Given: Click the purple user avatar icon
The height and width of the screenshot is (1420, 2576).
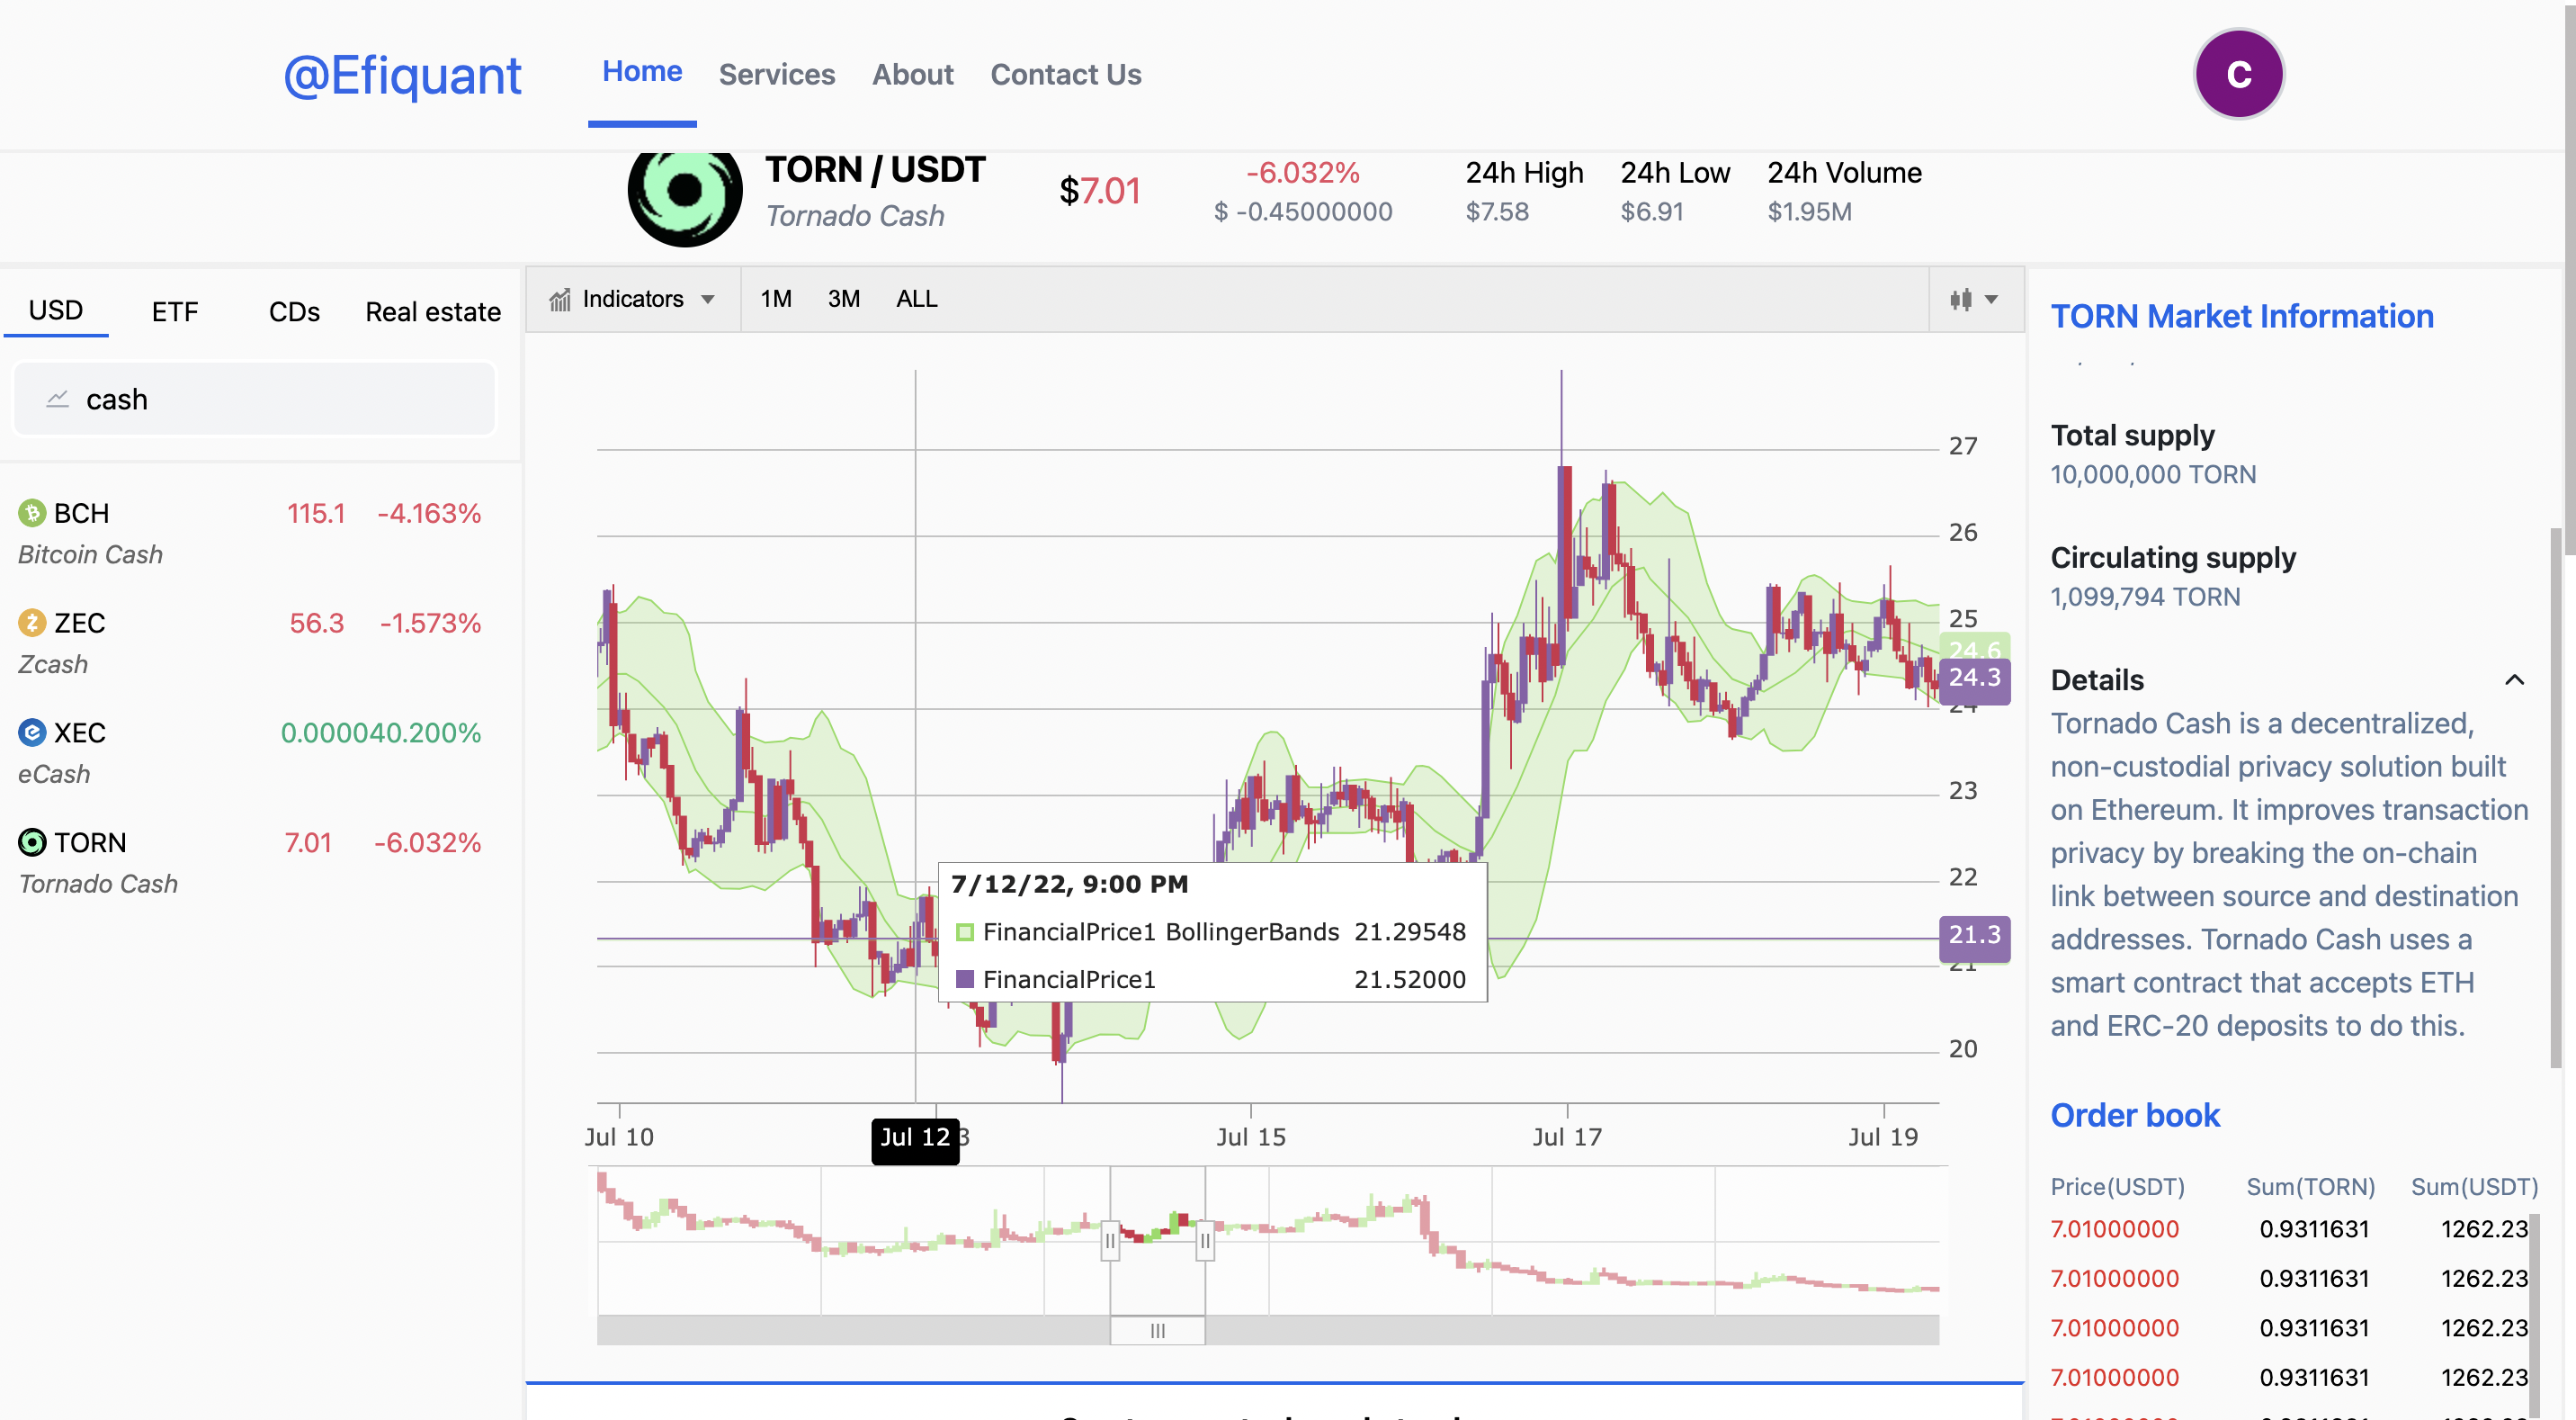Looking at the screenshot, I should point(2238,74).
